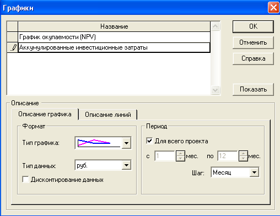Switch to Описание графика tab

tap(45, 114)
